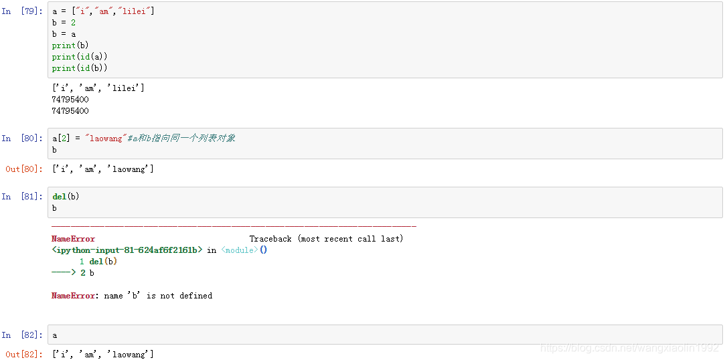The width and height of the screenshot is (725, 360).
Task: Click the Out[82] prompt label
Action: tap(24, 355)
